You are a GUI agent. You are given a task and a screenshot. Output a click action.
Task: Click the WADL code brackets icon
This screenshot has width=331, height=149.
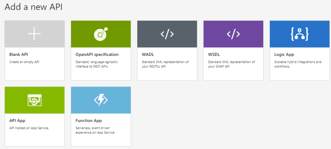point(167,34)
